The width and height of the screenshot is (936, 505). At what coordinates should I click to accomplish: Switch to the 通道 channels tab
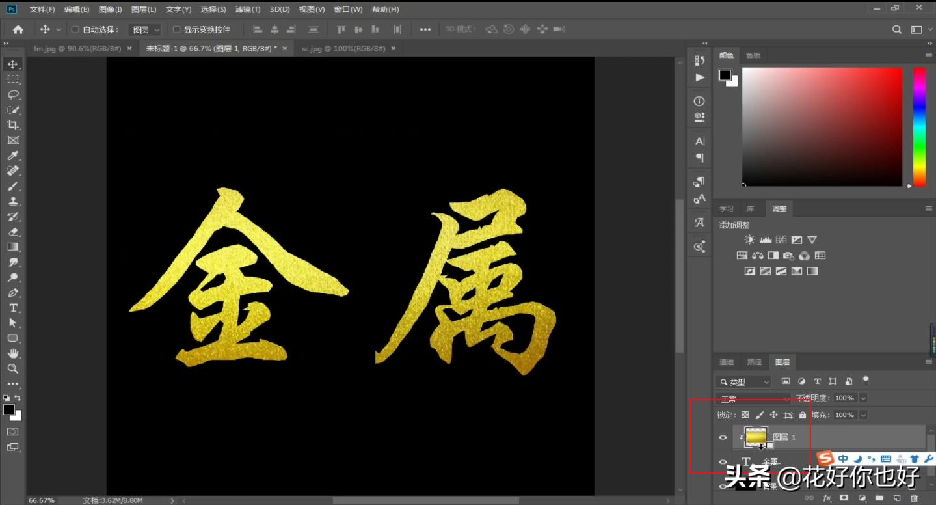pos(726,362)
